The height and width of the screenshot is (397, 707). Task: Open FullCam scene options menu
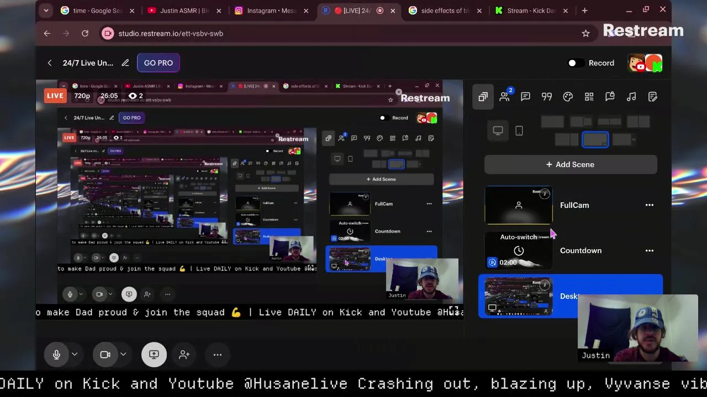coord(650,205)
